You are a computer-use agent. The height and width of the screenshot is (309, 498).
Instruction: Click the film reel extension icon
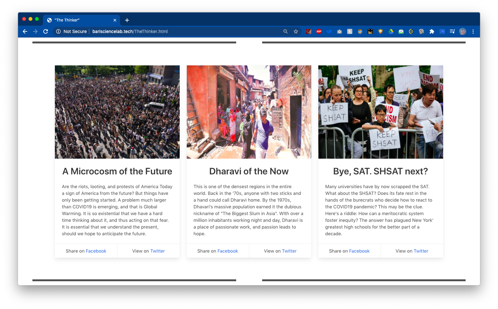[x=421, y=31]
